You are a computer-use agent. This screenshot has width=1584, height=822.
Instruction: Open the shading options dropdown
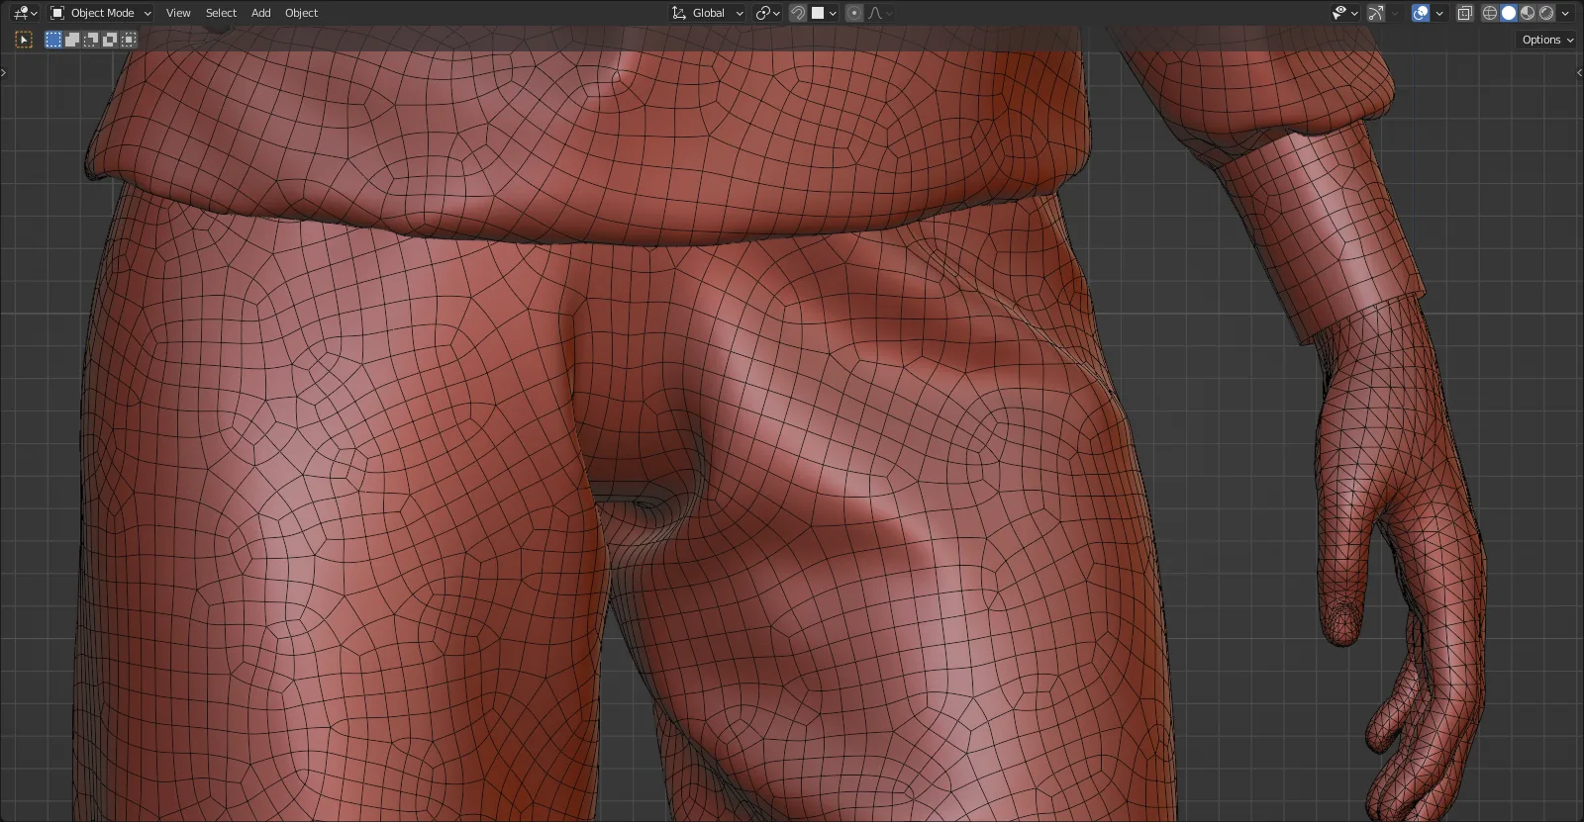pyautogui.click(x=1565, y=13)
